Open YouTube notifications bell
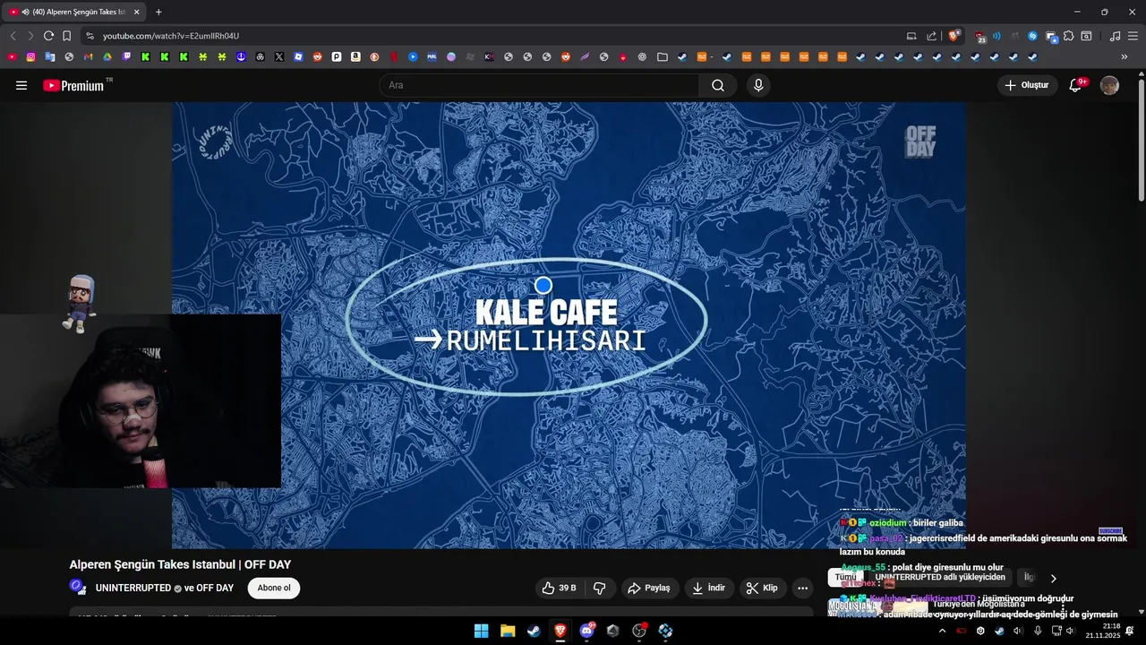 tap(1076, 85)
